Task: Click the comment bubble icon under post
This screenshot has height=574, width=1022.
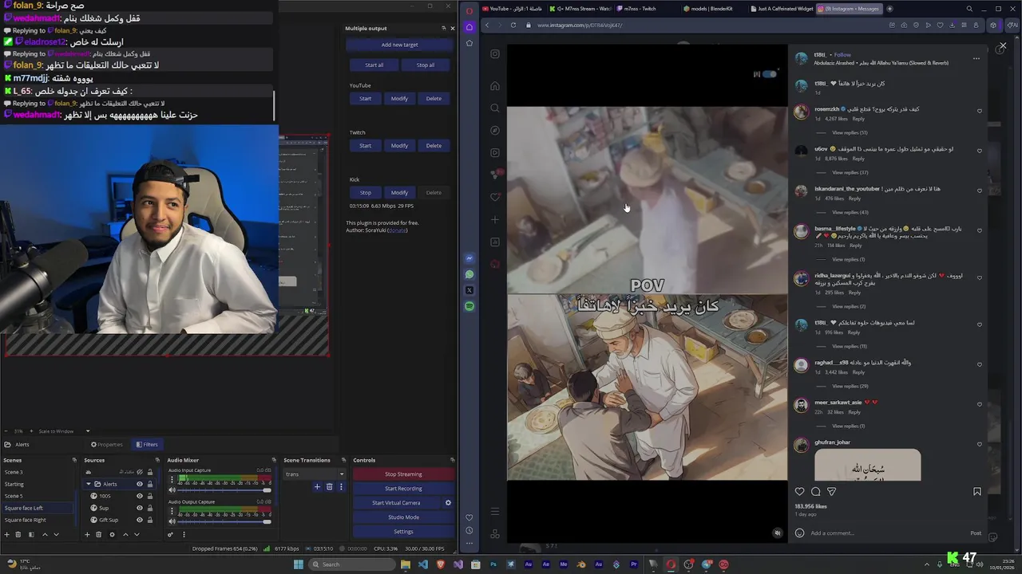Action: pyautogui.click(x=815, y=492)
